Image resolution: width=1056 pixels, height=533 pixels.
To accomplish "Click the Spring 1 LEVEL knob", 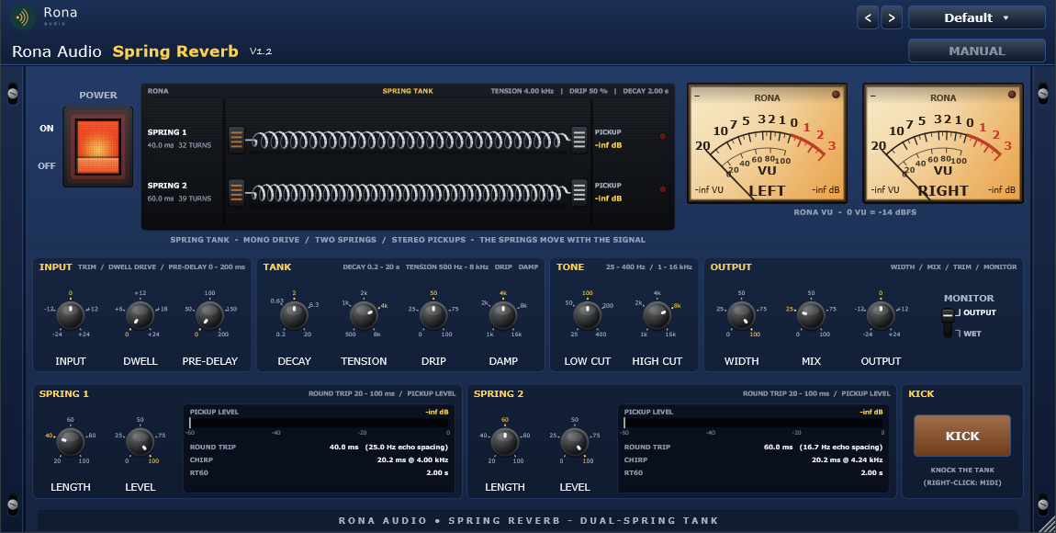I will 140,441.
